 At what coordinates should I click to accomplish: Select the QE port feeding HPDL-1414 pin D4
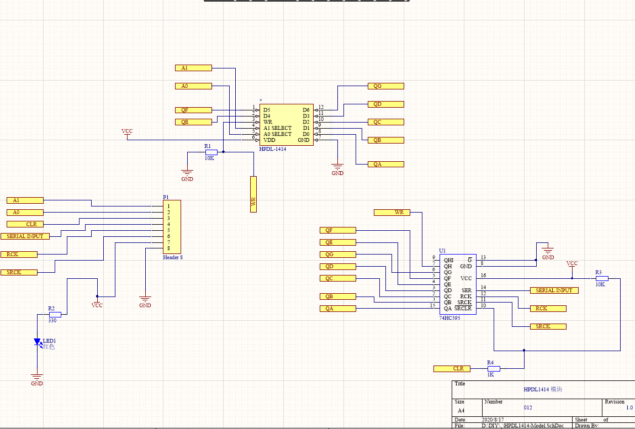tap(194, 122)
